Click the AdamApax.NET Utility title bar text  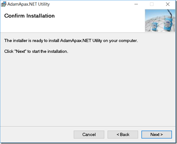(x=29, y=4)
